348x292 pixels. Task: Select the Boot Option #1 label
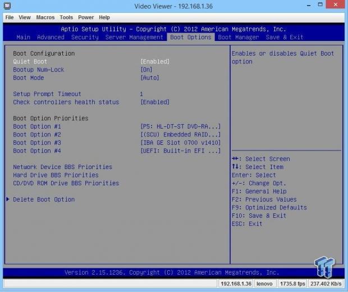pyautogui.click(x=37, y=126)
